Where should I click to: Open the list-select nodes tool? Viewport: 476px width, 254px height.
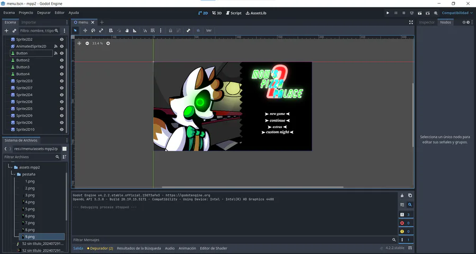111,30
